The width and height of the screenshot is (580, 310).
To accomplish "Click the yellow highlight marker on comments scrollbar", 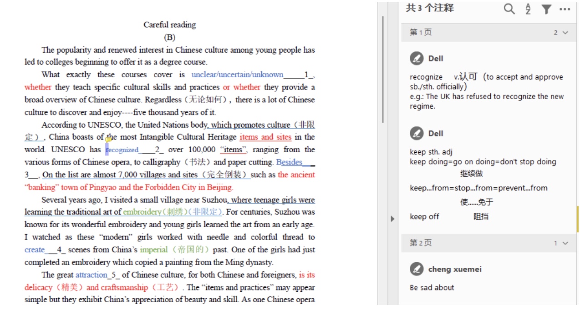I will 578,219.
